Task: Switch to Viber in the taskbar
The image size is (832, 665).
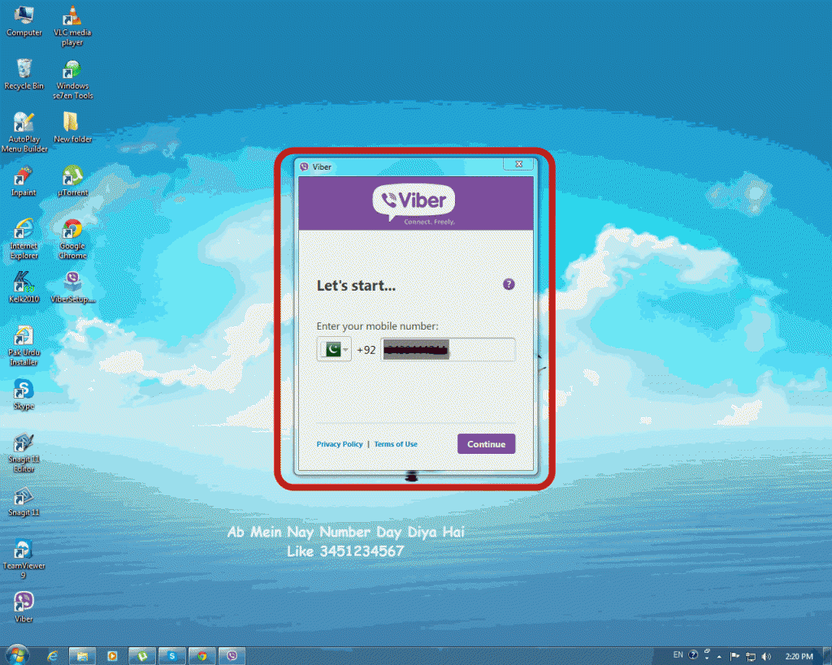Action: click(232, 656)
